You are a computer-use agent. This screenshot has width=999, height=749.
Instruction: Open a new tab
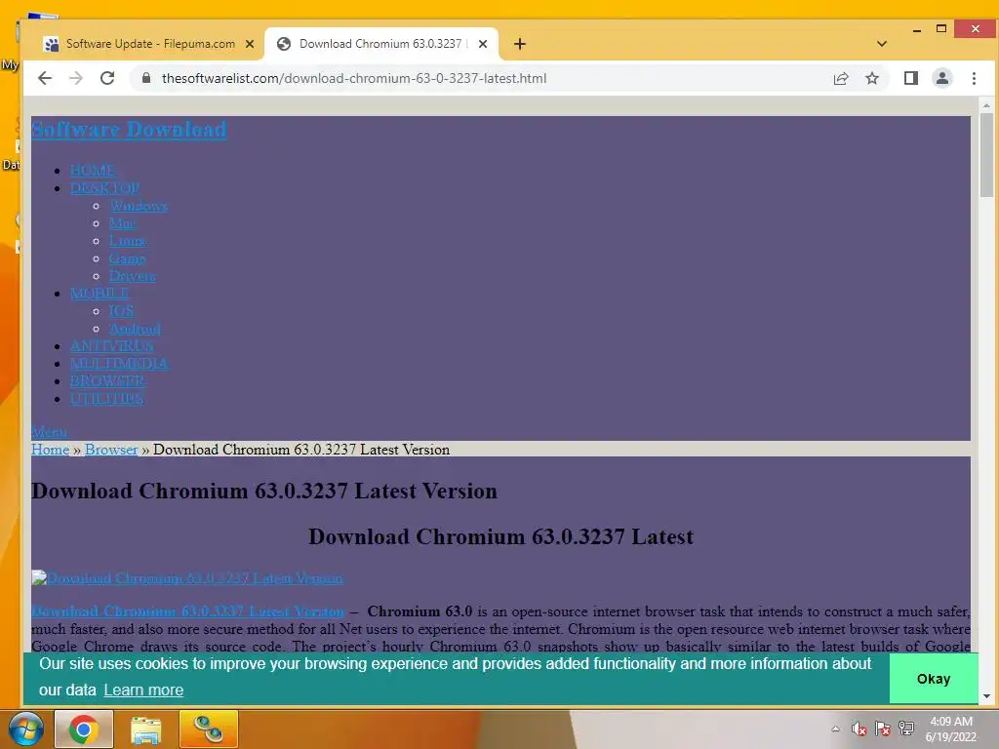click(519, 44)
